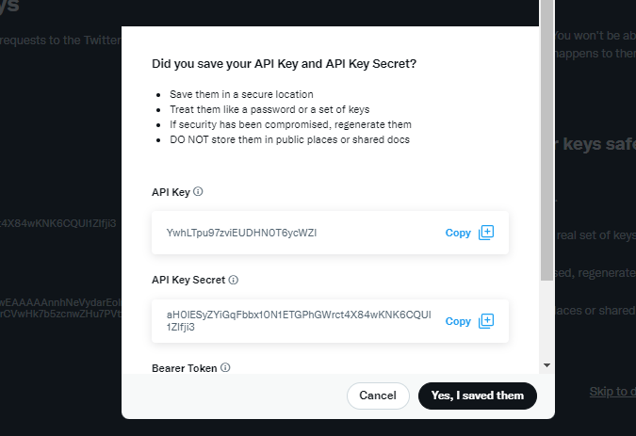Click the Copy link for API Key Secret
636x436 pixels.
coord(458,321)
